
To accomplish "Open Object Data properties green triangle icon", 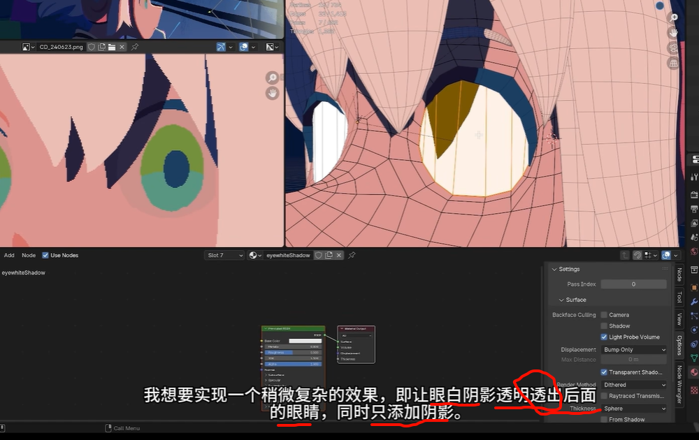I will (x=694, y=358).
